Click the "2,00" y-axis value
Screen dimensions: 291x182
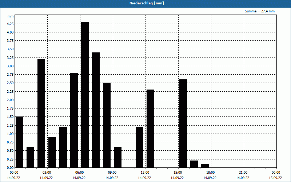pos(10,100)
